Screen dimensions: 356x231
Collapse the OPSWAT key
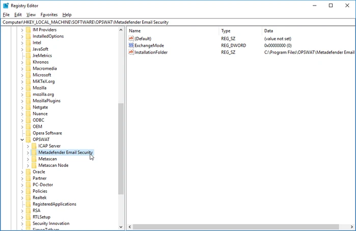[22, 139]
